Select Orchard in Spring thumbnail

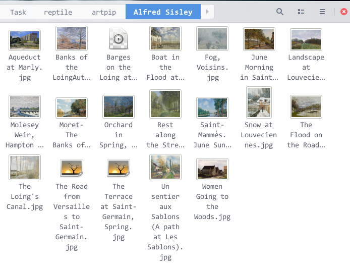(119, 106)
